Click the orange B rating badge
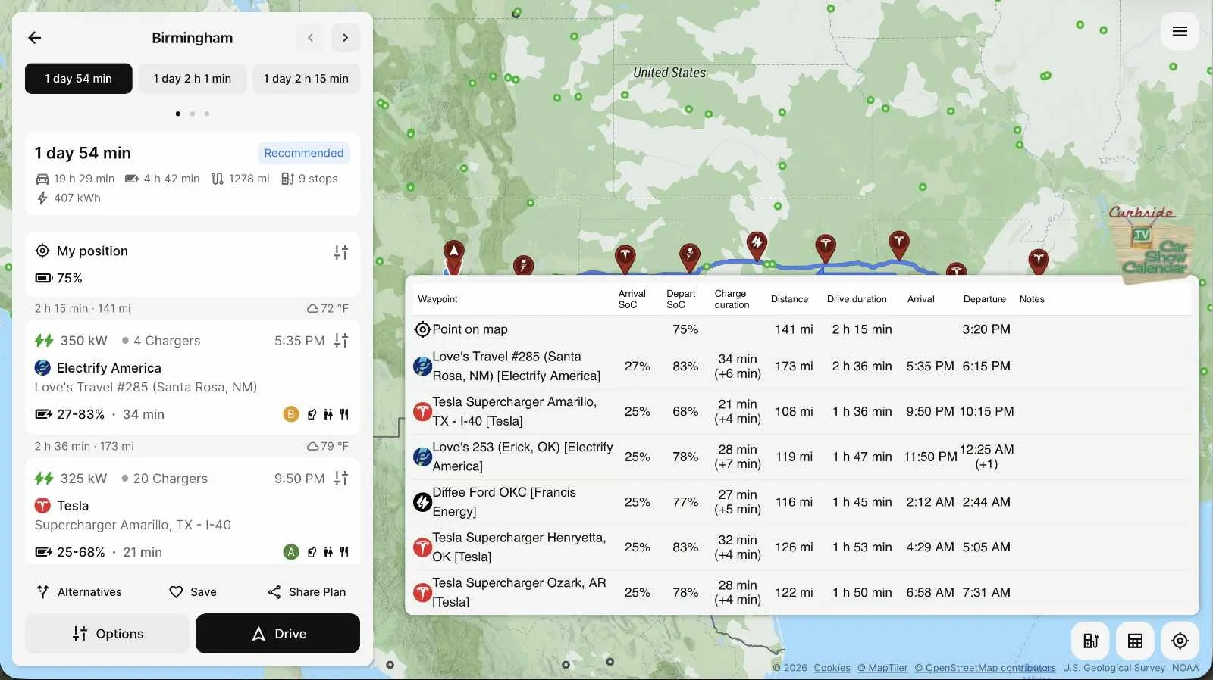 [x=291, y=414]
